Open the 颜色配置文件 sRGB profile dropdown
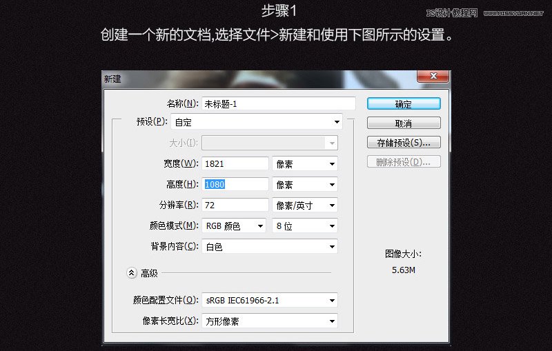Image resolution: width=552 pixels, height=351 pixels. (x=270, y=301)
